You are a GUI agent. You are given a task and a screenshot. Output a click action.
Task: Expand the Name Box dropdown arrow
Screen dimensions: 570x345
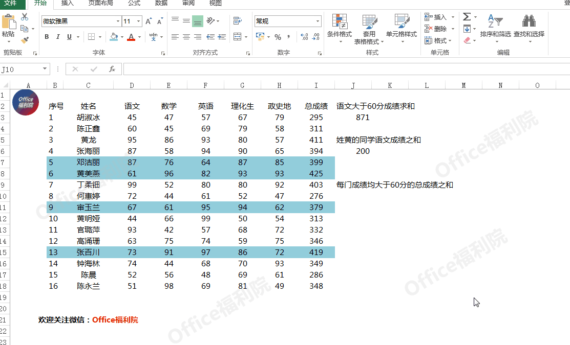click(45, 68)
